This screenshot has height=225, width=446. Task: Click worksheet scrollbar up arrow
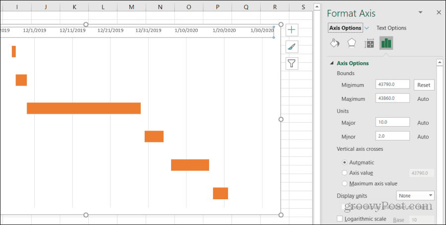tap(317, 7)
